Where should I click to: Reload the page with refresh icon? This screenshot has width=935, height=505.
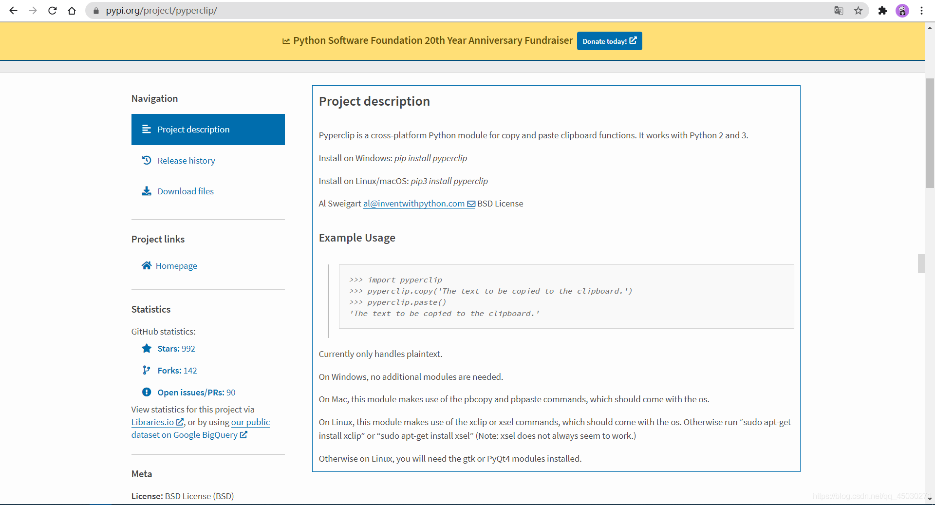(53, 11)
